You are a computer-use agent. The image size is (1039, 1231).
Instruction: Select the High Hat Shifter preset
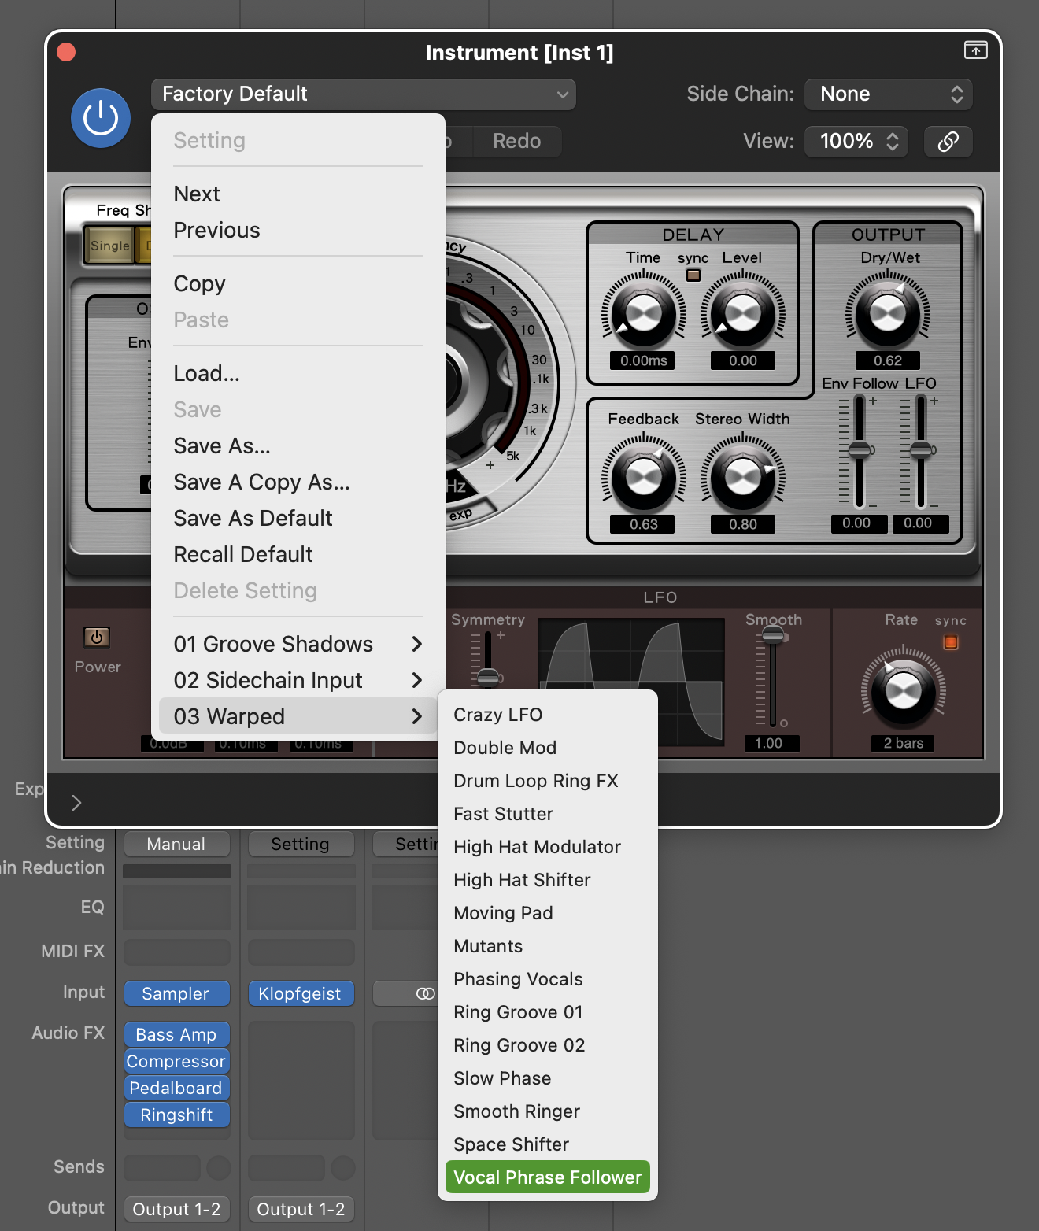point(548,880)
